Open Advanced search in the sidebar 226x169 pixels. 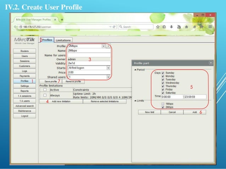24,106
